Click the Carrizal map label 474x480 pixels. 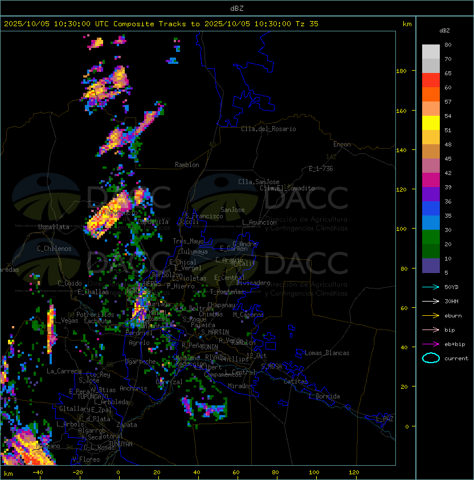click(x=169, y=382)
